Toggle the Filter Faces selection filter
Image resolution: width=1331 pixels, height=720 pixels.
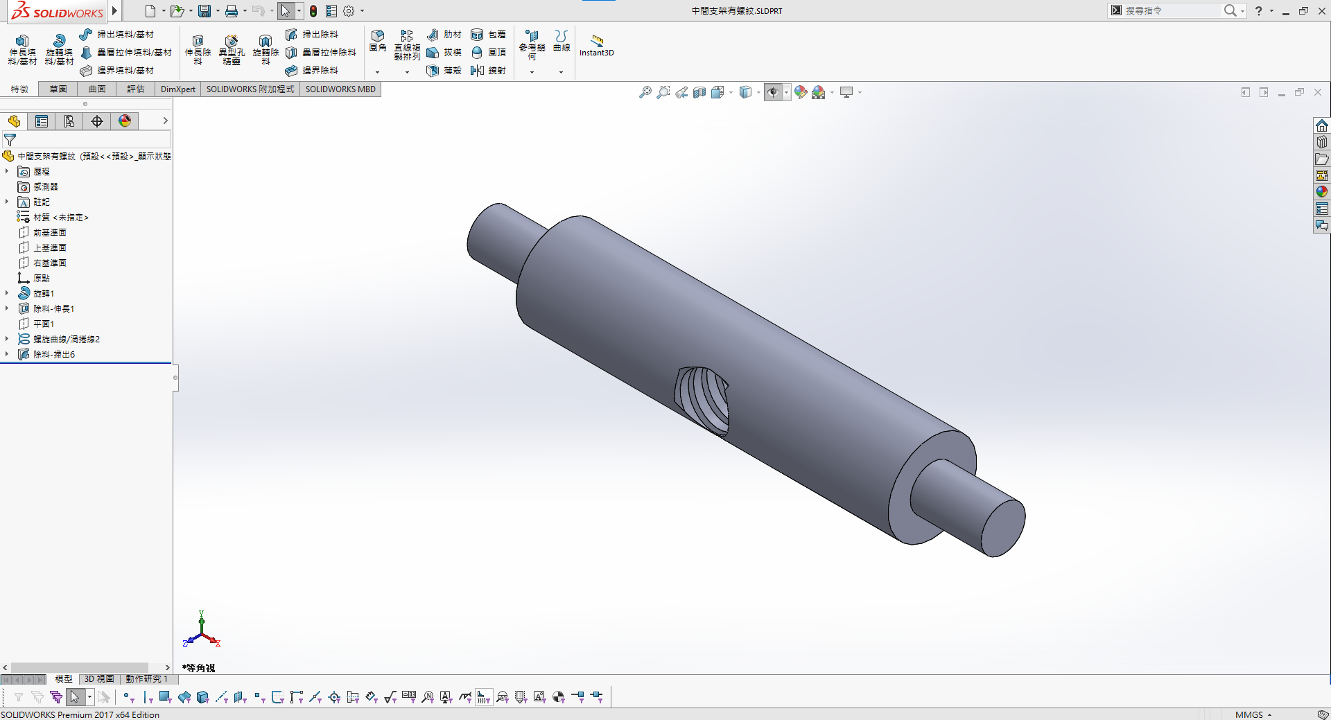tap(166, 696)
